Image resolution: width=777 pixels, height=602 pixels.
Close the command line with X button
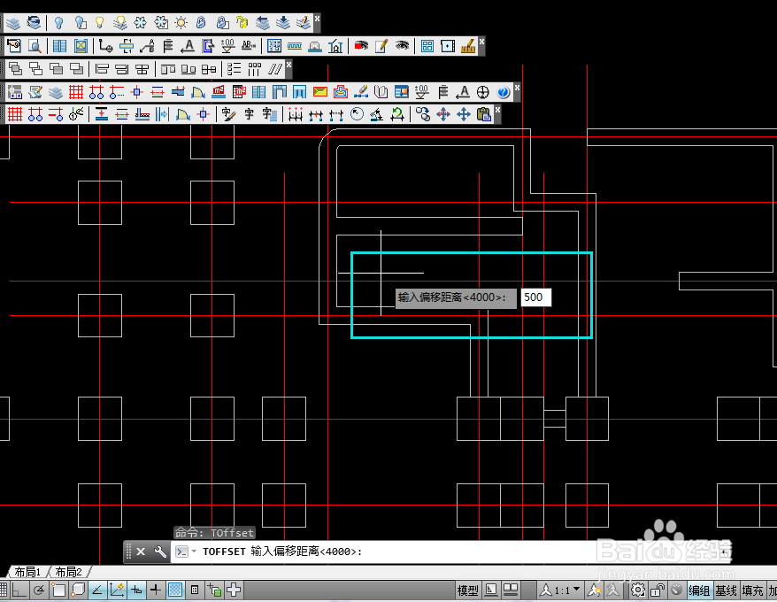tap(141, 552)
